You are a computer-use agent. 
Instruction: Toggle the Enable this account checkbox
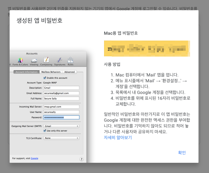coord(45,78)
